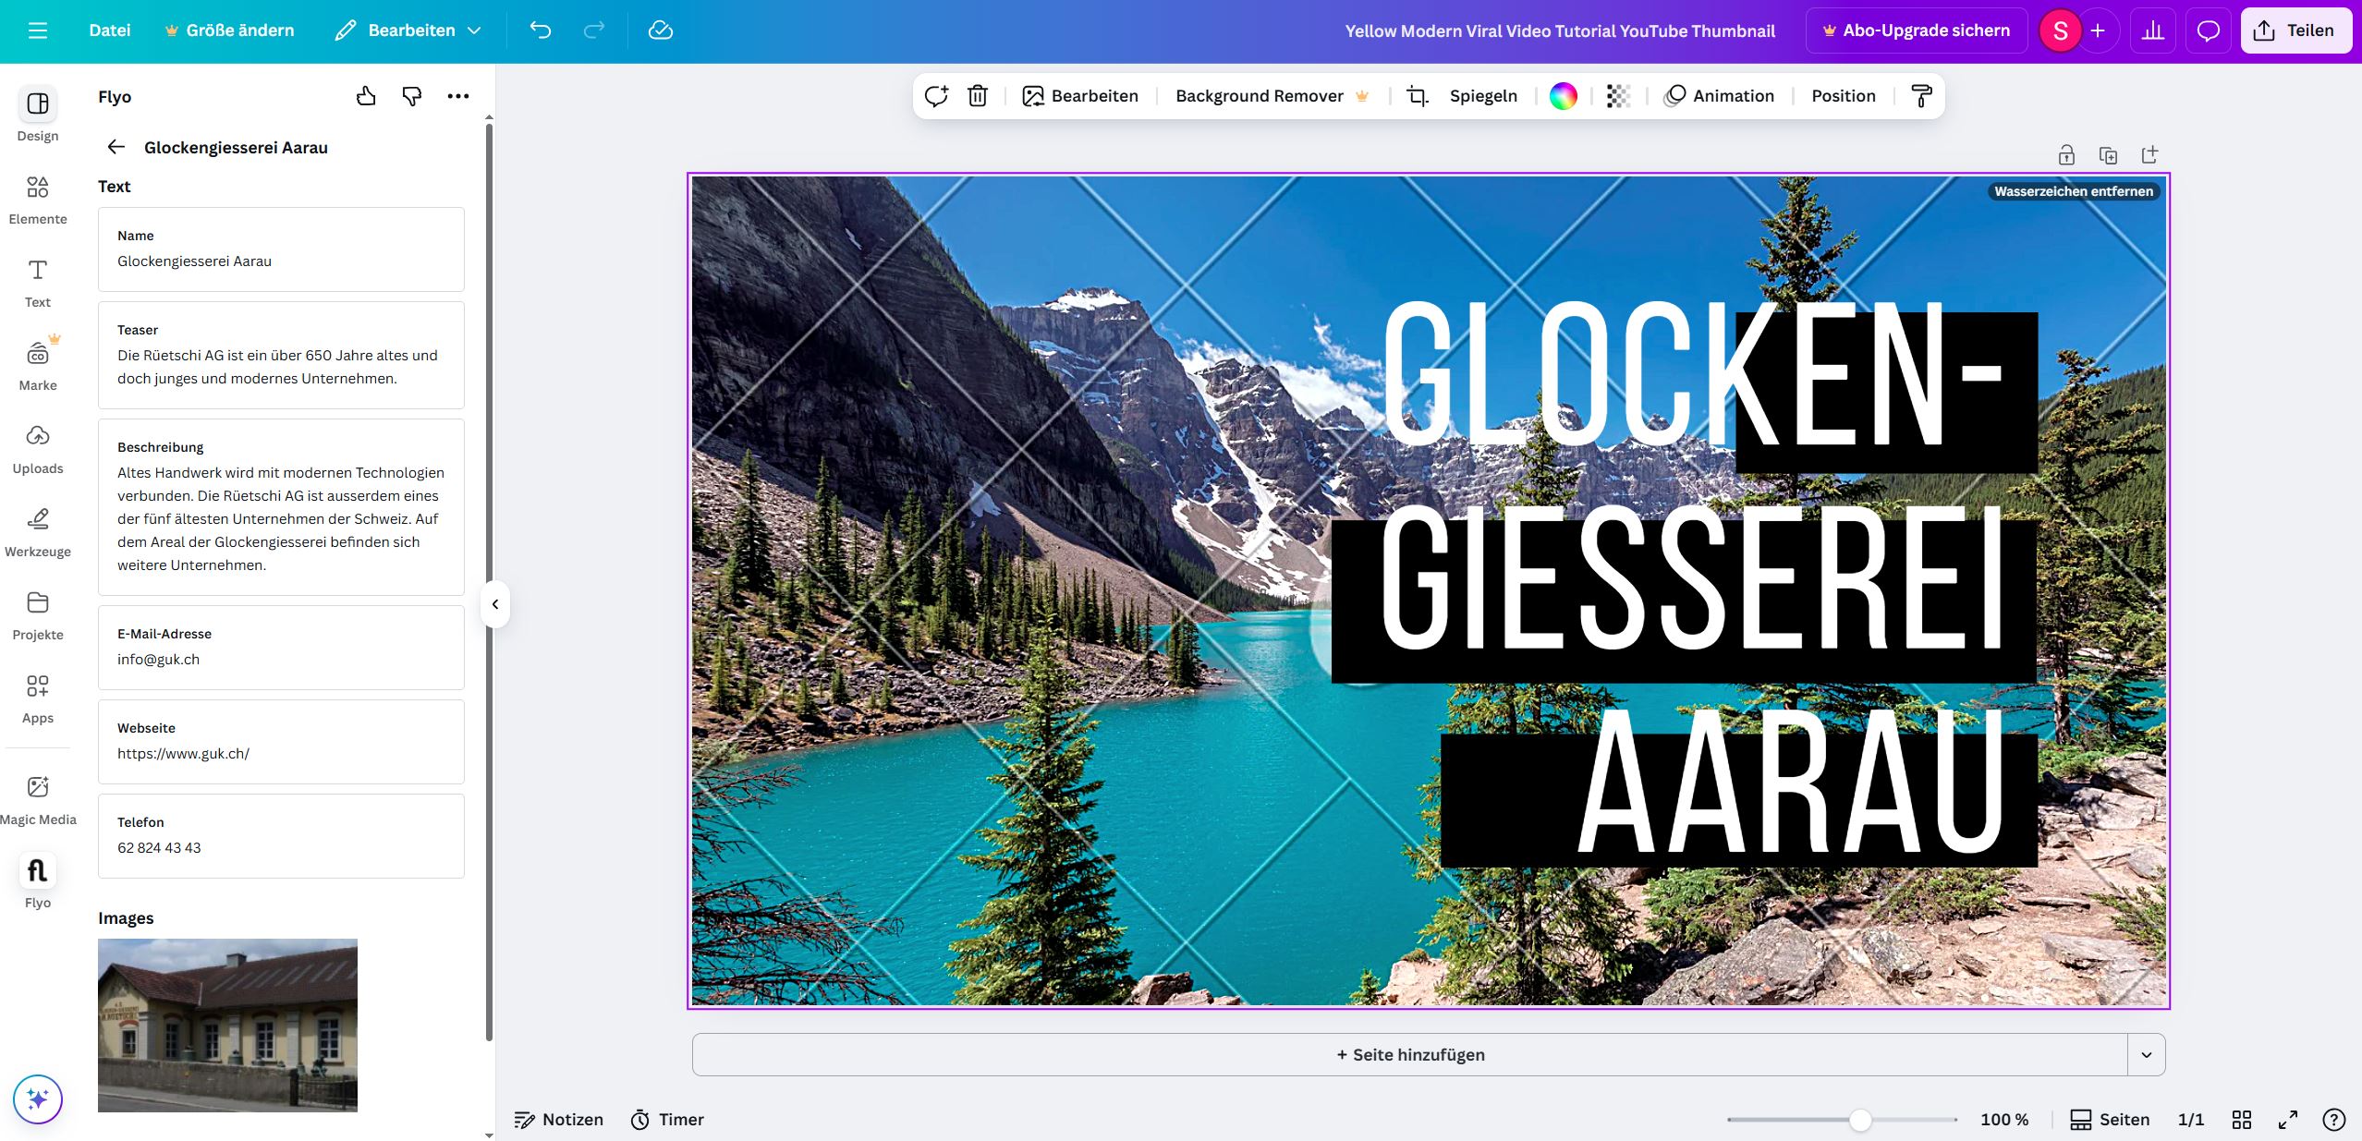This screenshot has width=2362, height=1141.
Task: Select the building image thumbnail under Images
Action: [x=227, y=1026]
